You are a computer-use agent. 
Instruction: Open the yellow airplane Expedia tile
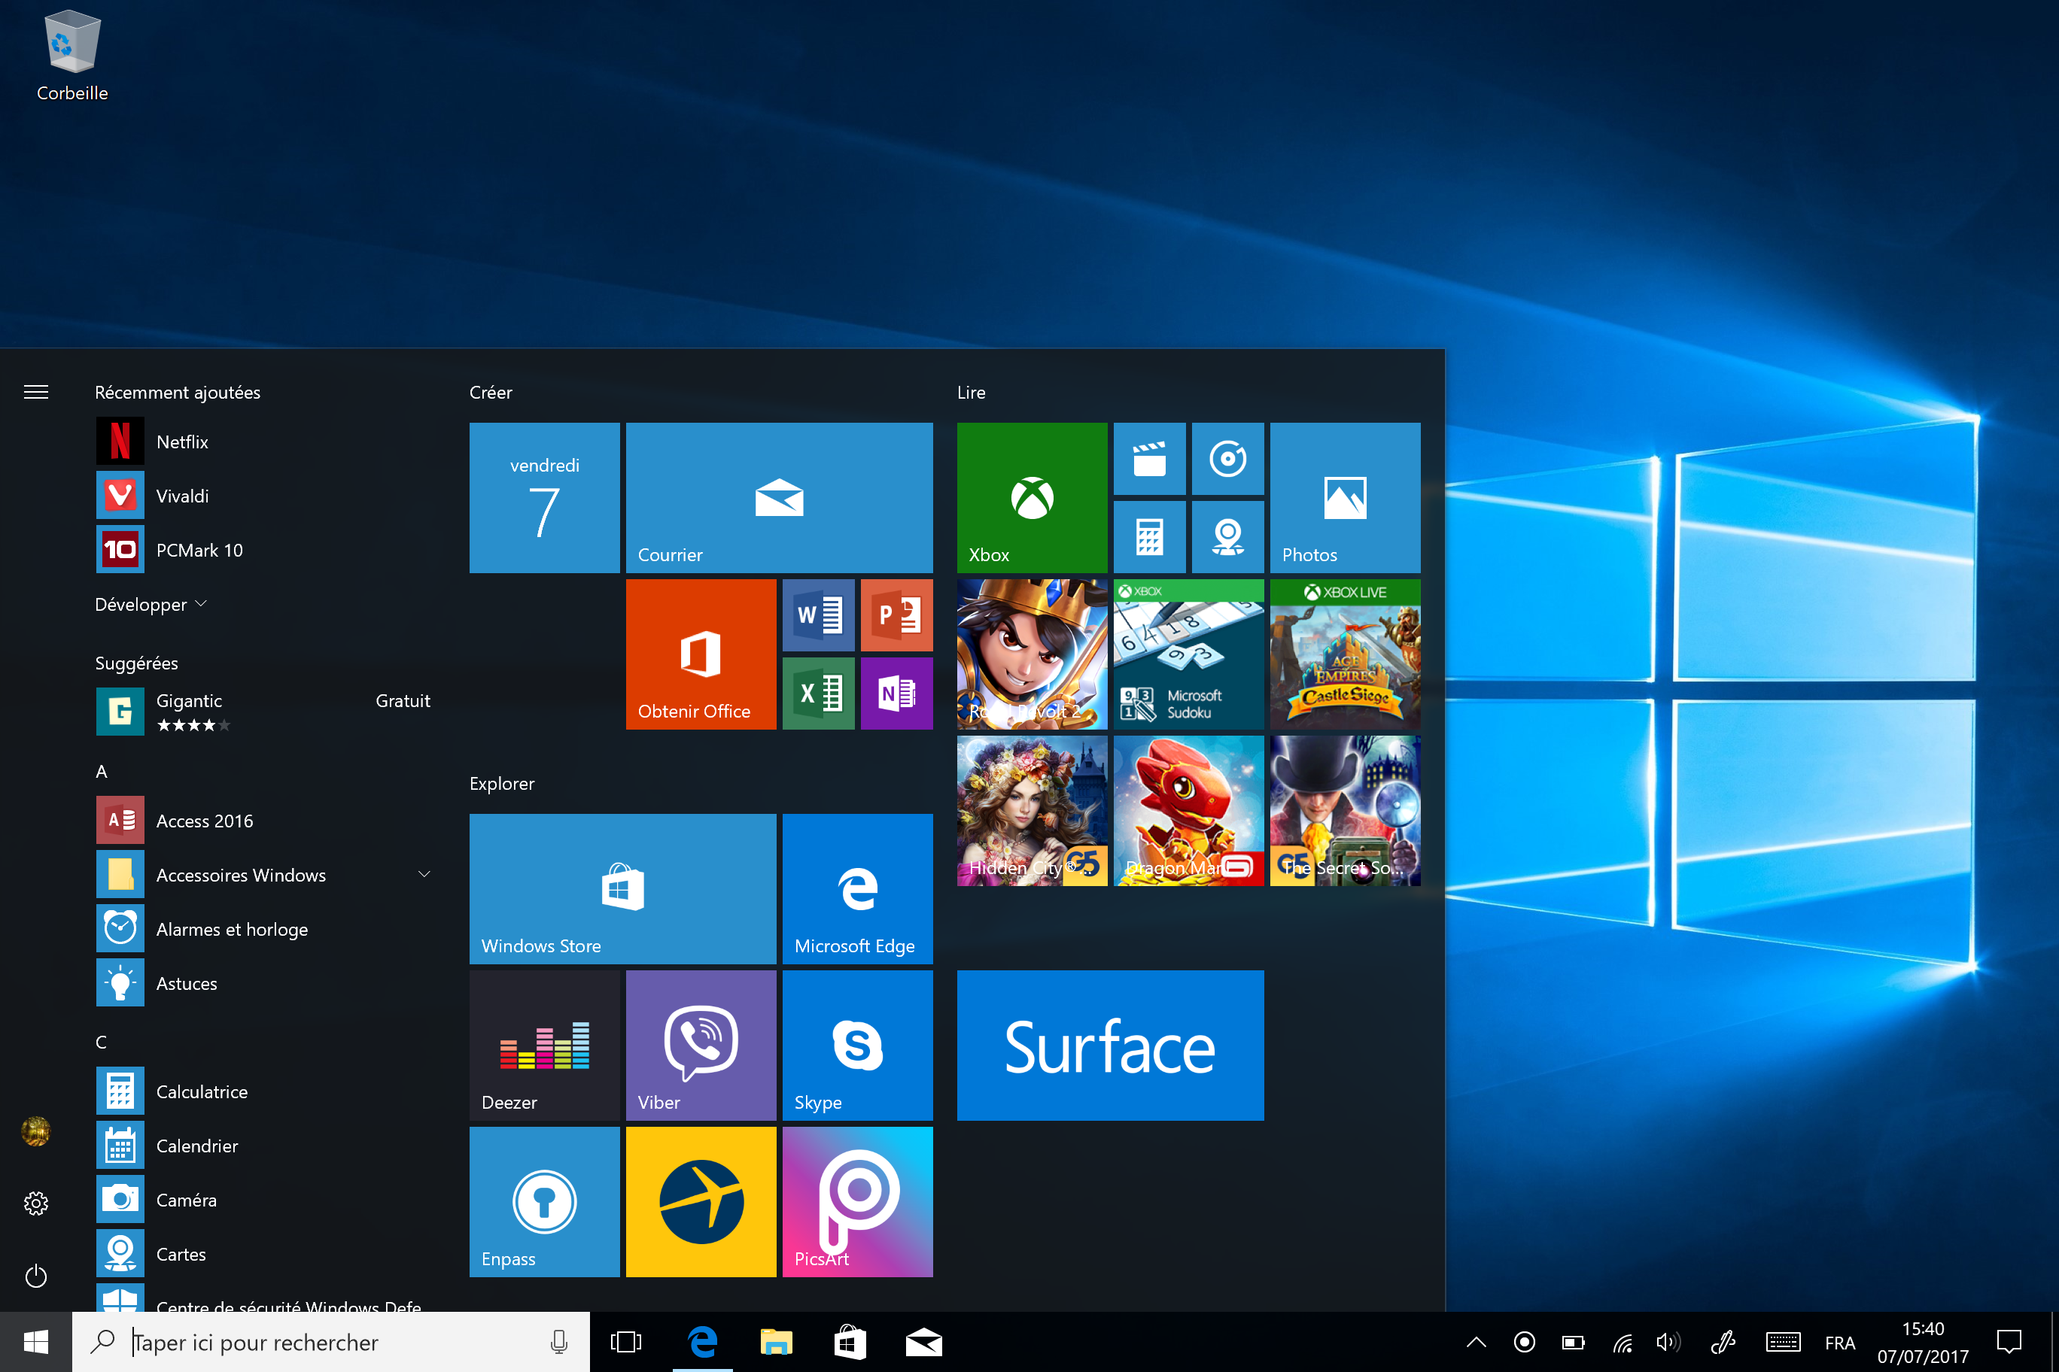click(x=701, y=1202)
